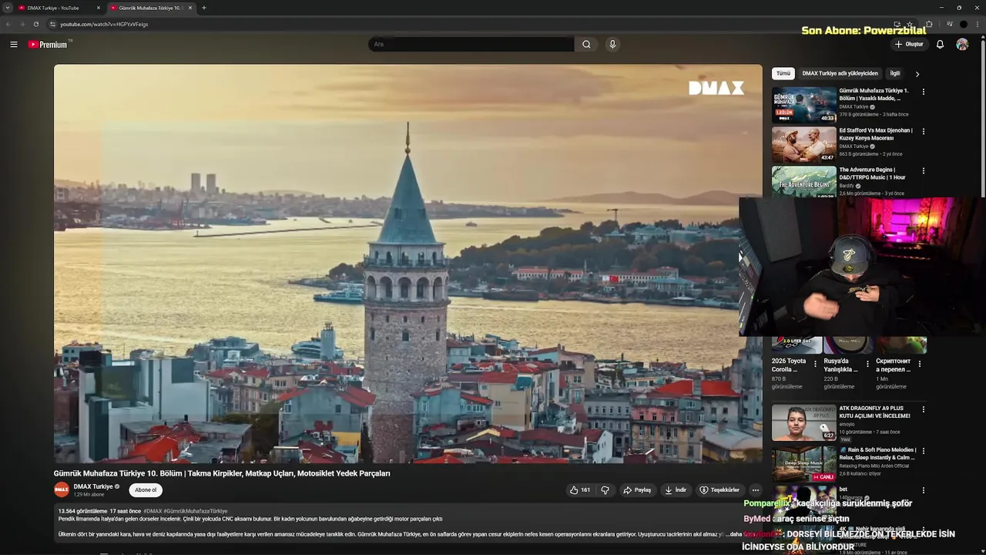986x555 pixels.
Task: Open Gümrük Muhafaza Türkiye 1. Bölüm thumbnail
Action: click(x=804, y=105)
